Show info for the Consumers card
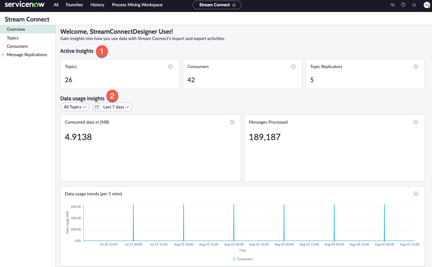Image resolution: width=432 pixels, height=267 pixels. click(293, 67)
